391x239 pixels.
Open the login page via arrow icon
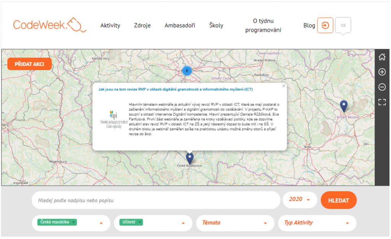325,25
